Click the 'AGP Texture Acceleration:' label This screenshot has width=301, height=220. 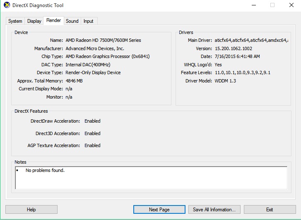pos(54,145)
